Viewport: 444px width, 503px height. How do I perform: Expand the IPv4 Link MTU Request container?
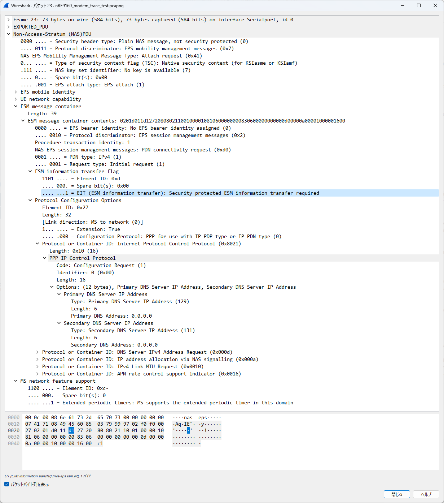coord(38,366)
